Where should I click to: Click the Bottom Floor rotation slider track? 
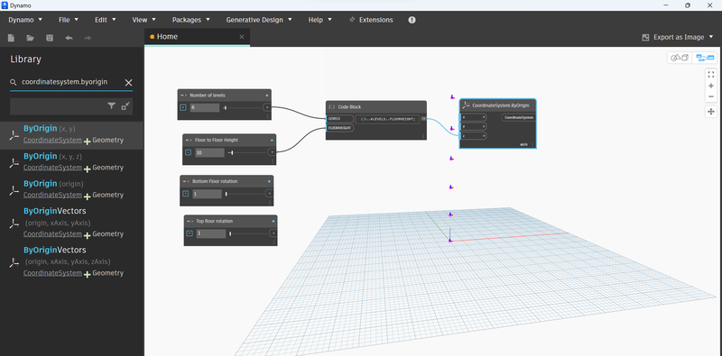point(245,194)
